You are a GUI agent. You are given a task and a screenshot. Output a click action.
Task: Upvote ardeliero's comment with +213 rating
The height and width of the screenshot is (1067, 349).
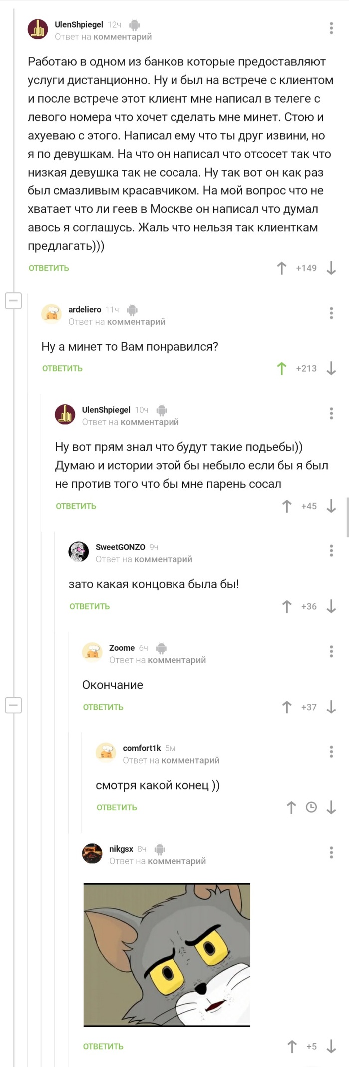(282, 368)
